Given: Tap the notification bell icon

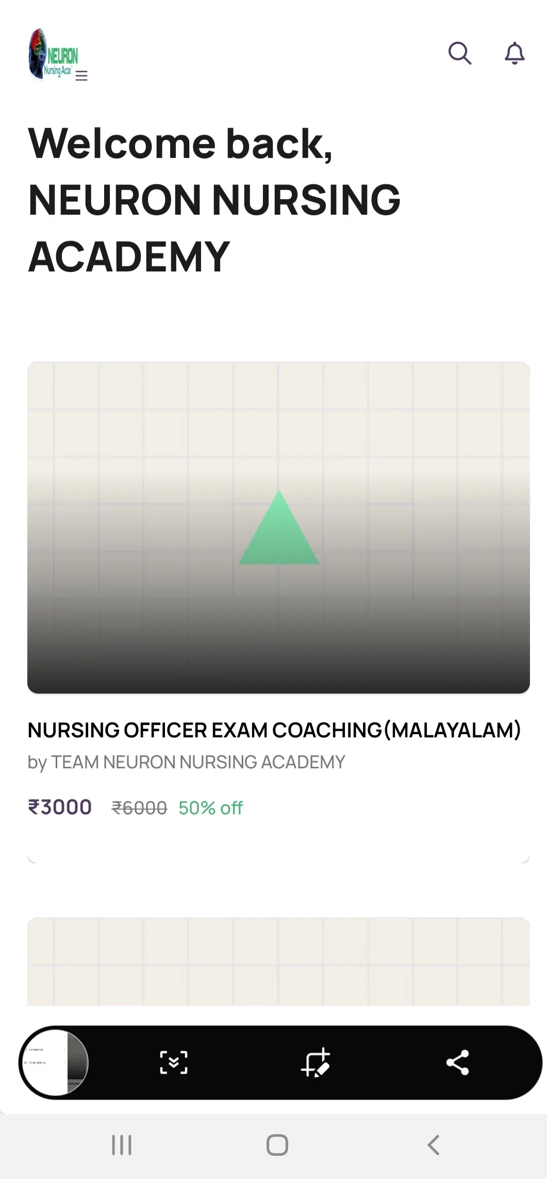Looking at the screenshot, I should click(x=515, y=53).
